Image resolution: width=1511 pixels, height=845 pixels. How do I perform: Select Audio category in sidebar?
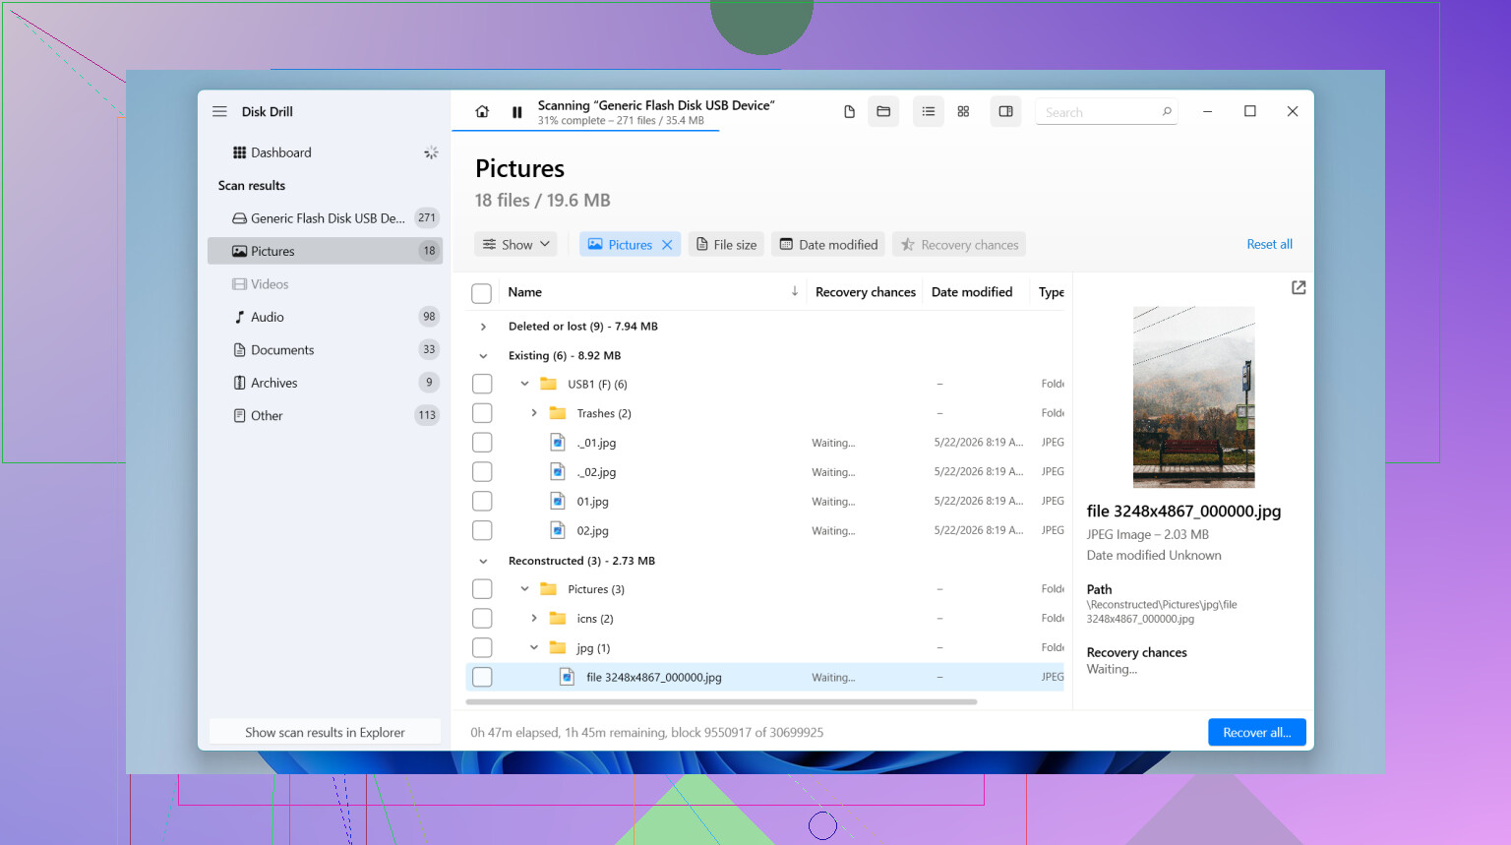(x=325, y=317)
